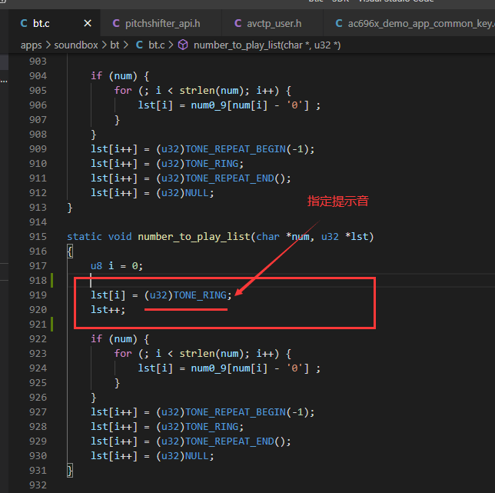Click 'lst++;' on line 920
The width and height of the screenshot is (495, 493).
pos(108,309)
